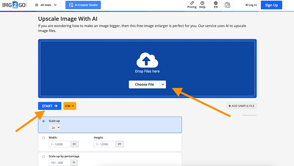The image size is (294, 166).
Task: Click the IMG2GO logo
Action: (15, 5)
